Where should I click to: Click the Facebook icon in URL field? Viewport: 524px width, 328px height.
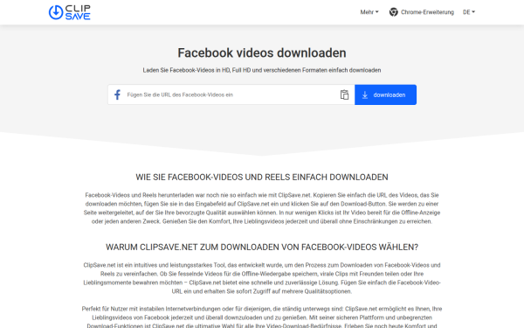click(x=117, y=94)
